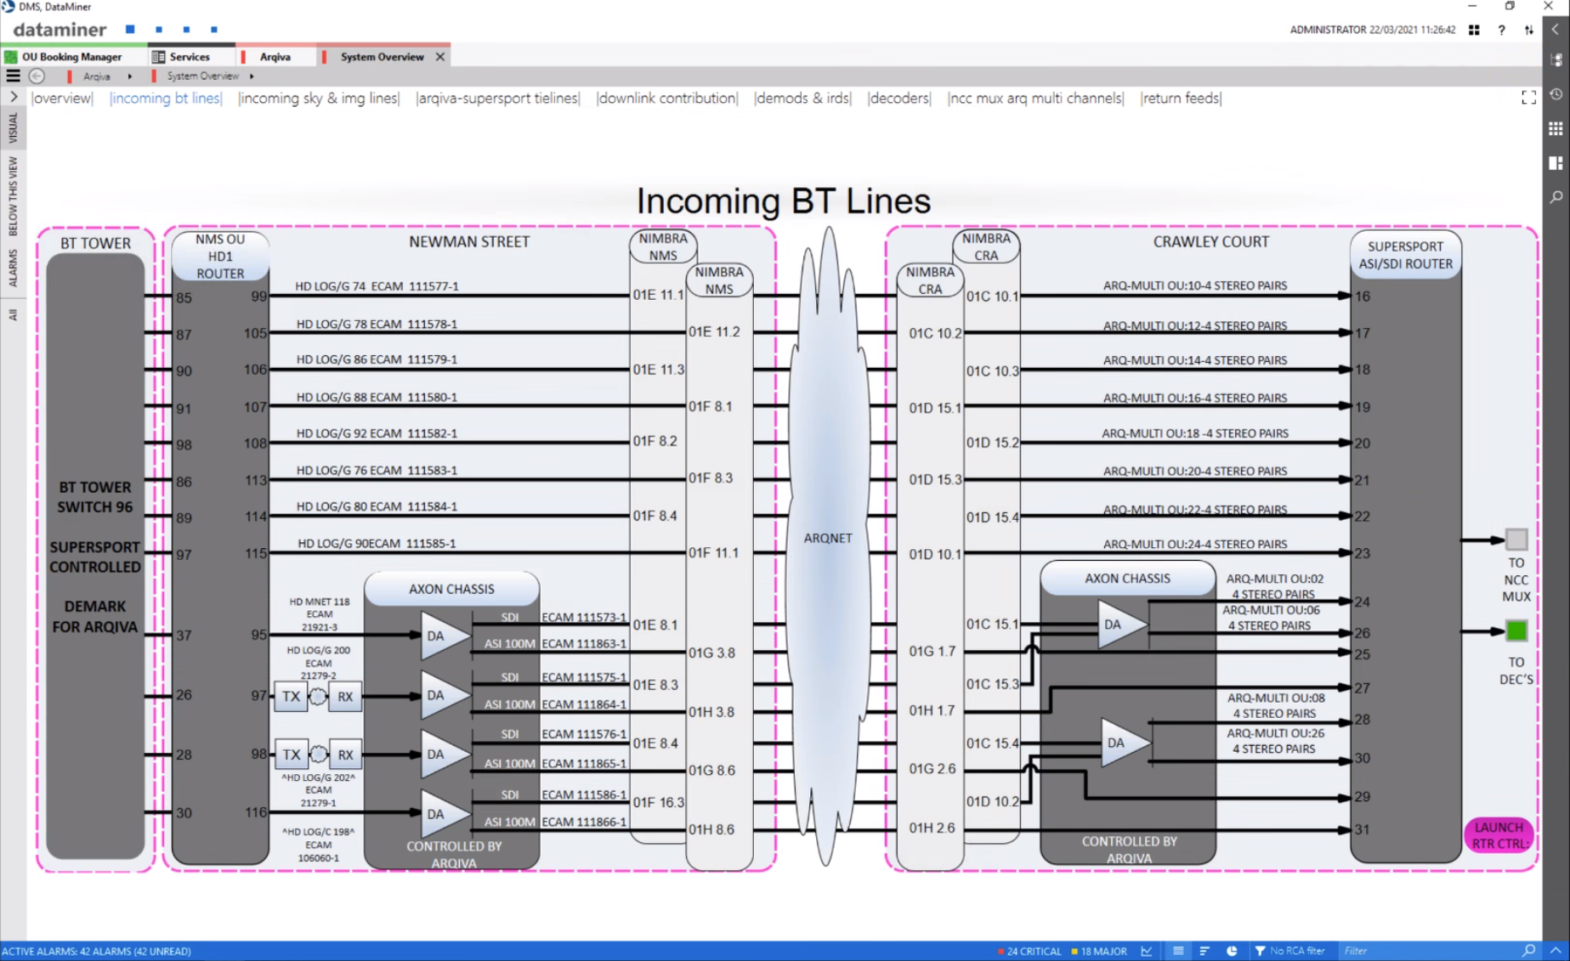Open the layout panels icon in the right sidebar
This screenshot has height=961, width=1570.
pos(1556,162)
